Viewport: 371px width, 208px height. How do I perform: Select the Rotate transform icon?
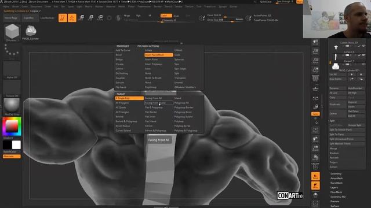(100, 18)
